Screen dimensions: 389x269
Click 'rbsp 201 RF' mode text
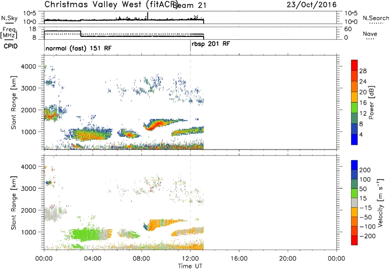(211, 44)
